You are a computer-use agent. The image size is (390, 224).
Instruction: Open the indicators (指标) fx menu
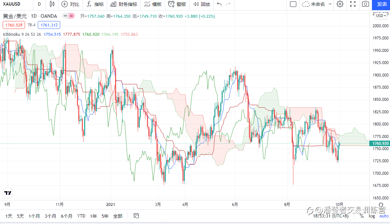coord(89,4)
